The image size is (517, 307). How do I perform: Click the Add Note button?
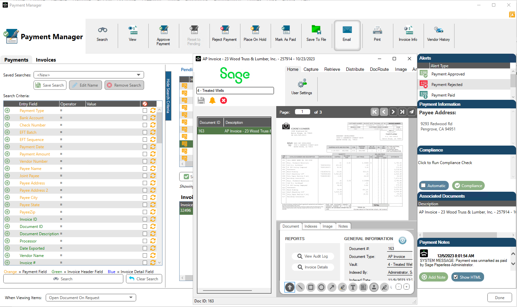[x=434, y=277]
